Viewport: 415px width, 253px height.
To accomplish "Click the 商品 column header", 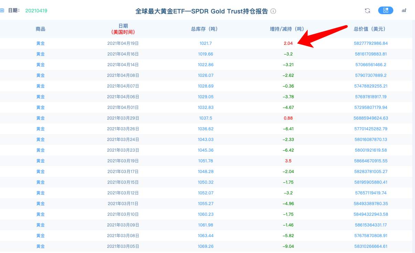I will click(41, 29).
